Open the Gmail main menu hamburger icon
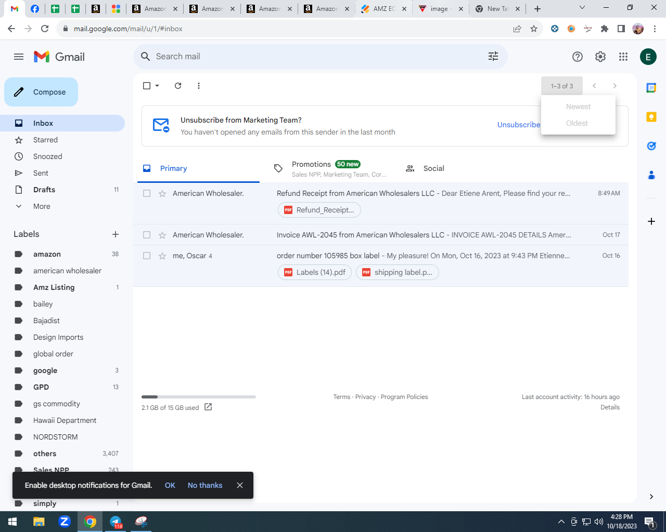Screen dimensions: 666x532 click(19, 57)
